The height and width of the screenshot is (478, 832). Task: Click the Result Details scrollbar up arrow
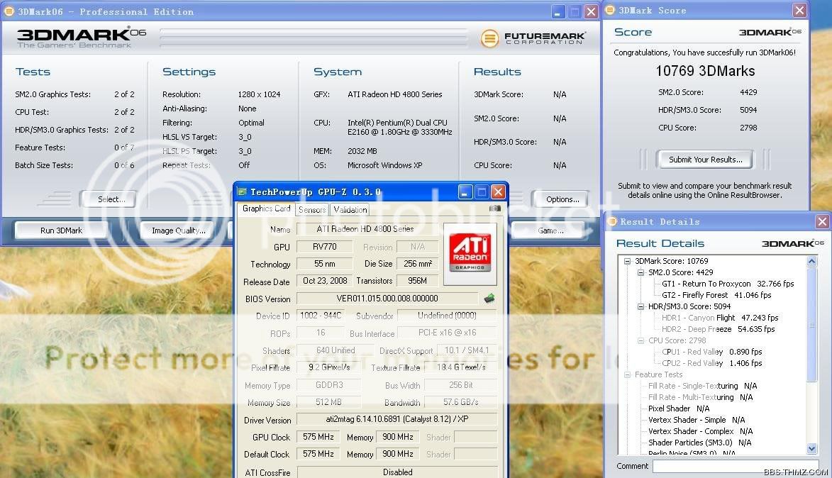(x=812, y=261)
